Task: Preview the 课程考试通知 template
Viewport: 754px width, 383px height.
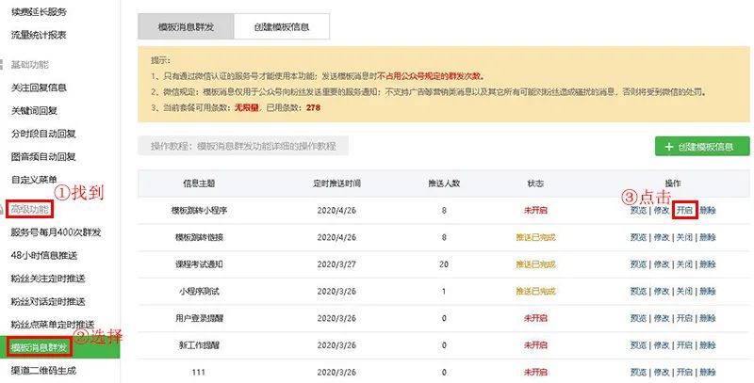Action: point(638,264)
